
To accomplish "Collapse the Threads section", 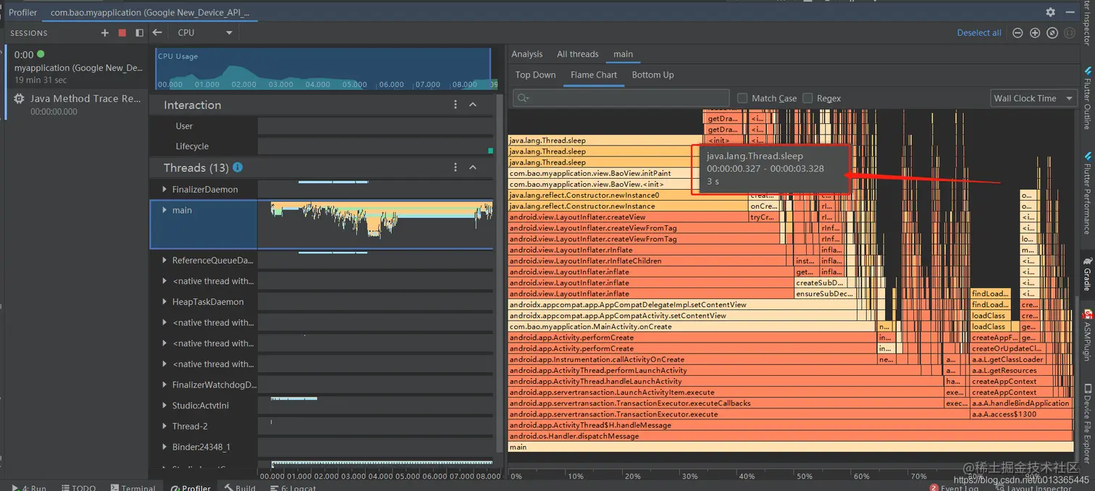I will tap(473, 167).
